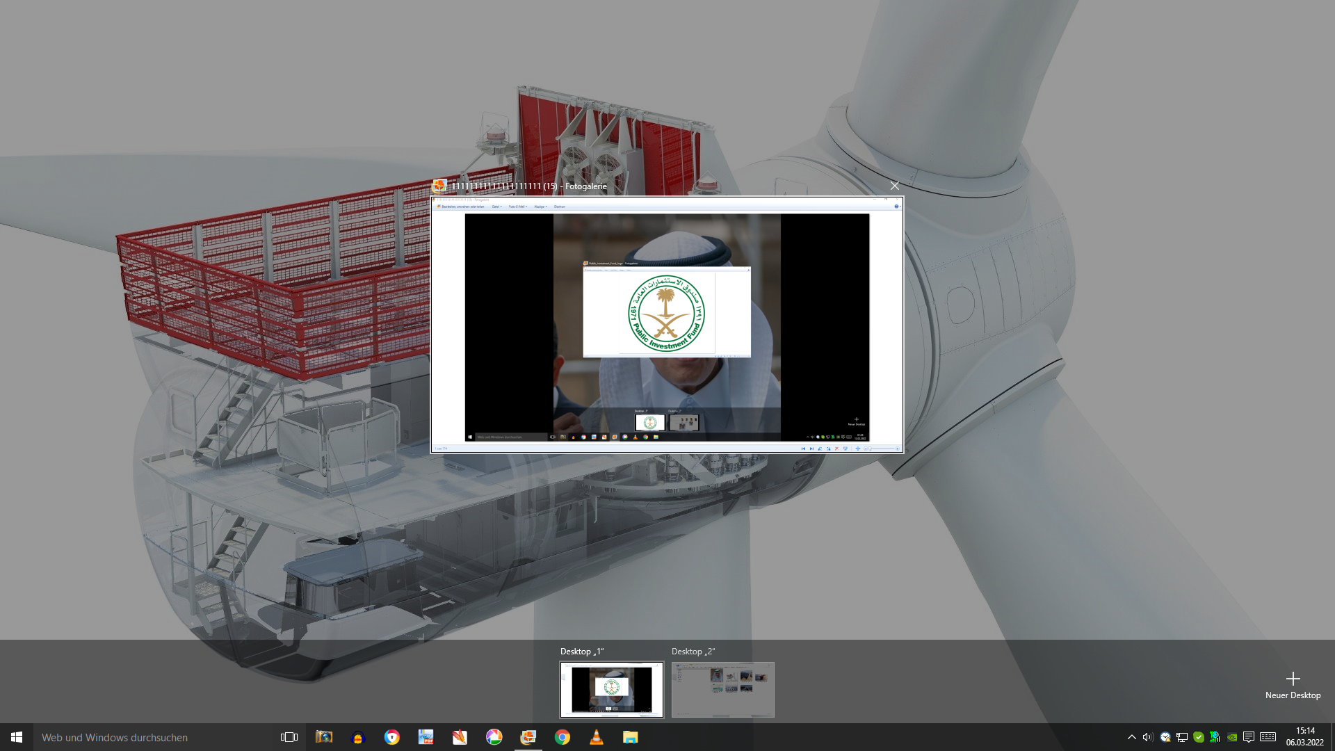This screenshot has height=751, width=1335.
Task: Open Picasa from the taskbar
Action: tap(494, 737)
